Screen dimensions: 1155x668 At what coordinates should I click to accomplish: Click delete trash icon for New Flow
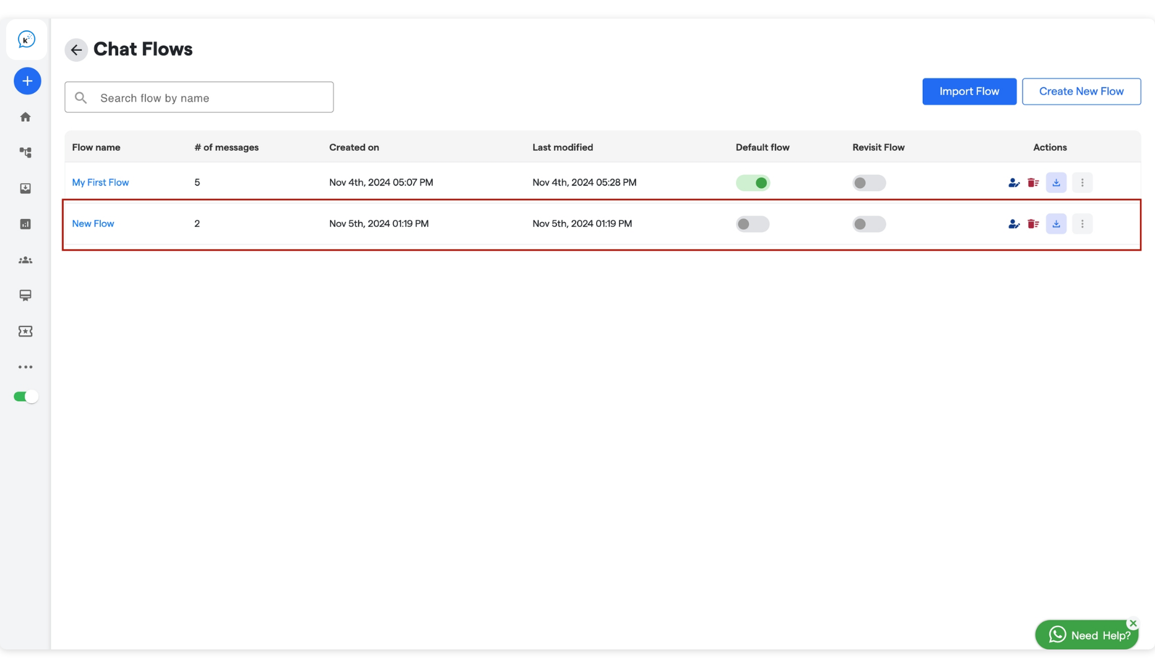[1033, 224]
